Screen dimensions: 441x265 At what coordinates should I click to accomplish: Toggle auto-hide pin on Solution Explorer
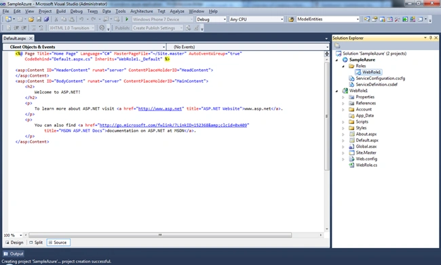(431, 38)
